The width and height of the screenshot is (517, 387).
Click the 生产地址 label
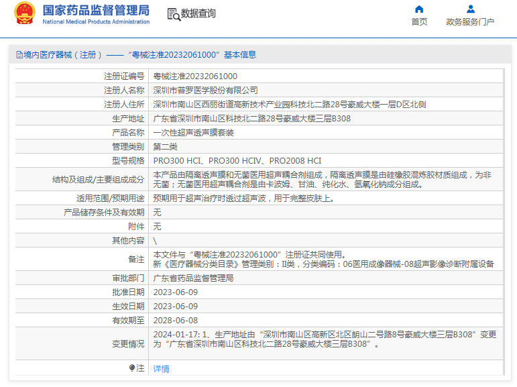tap(128, 119)
